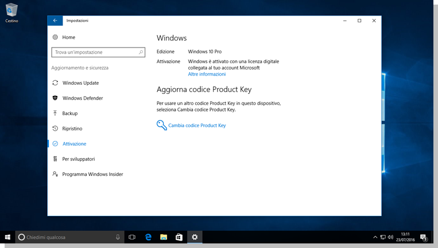The height and width of the screenshot is (248, 438).
Task: Open the Windows Start menu
Action: 7,237
